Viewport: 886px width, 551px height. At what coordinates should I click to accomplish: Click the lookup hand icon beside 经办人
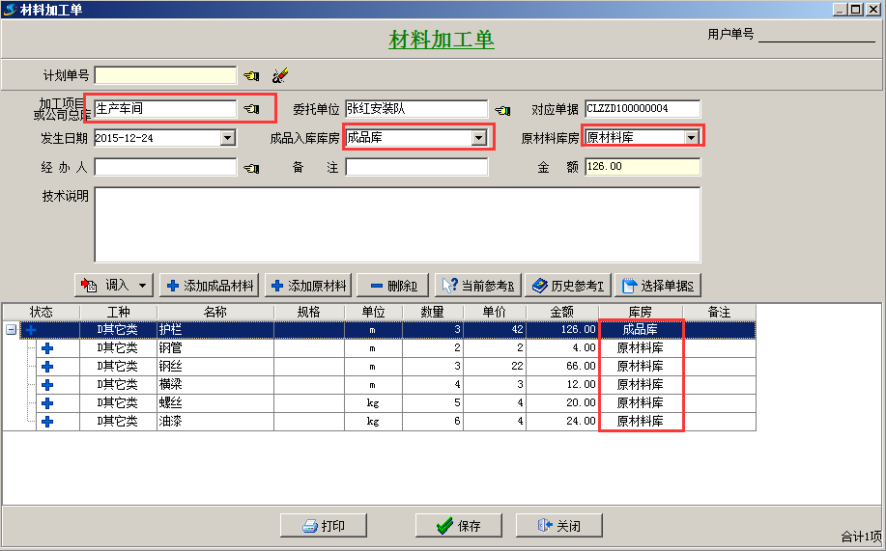pos(251,168)
